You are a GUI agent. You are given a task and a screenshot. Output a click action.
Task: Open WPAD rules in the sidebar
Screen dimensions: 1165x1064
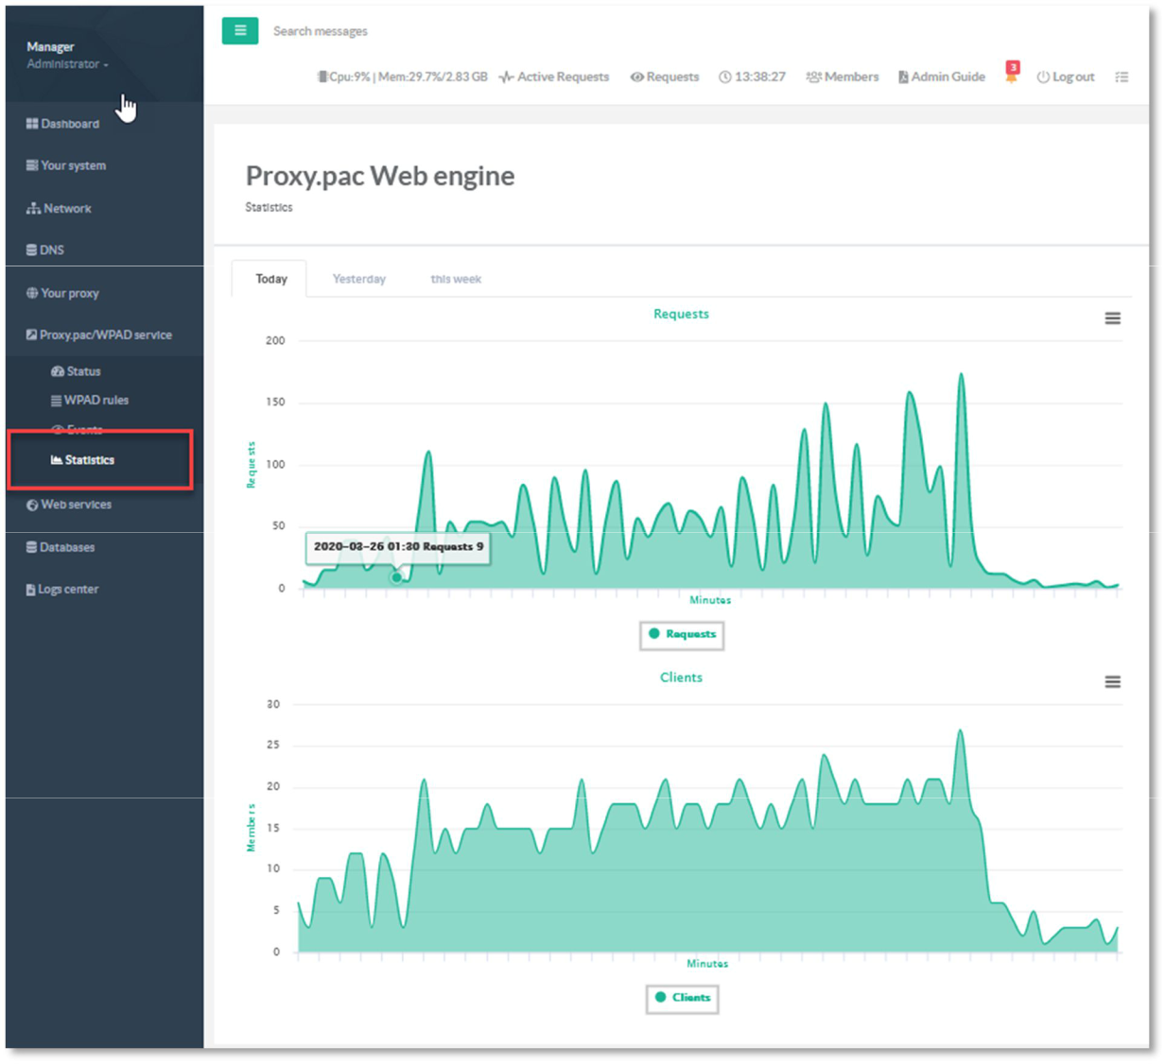tap(90, 401)
